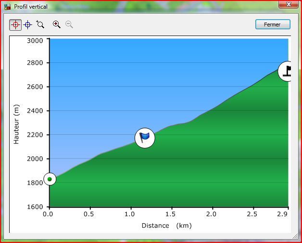This screenshot has width=302, height=243.
Task: Click the 2.0 tick on distance axis
Action: click(x=211, y=214)
